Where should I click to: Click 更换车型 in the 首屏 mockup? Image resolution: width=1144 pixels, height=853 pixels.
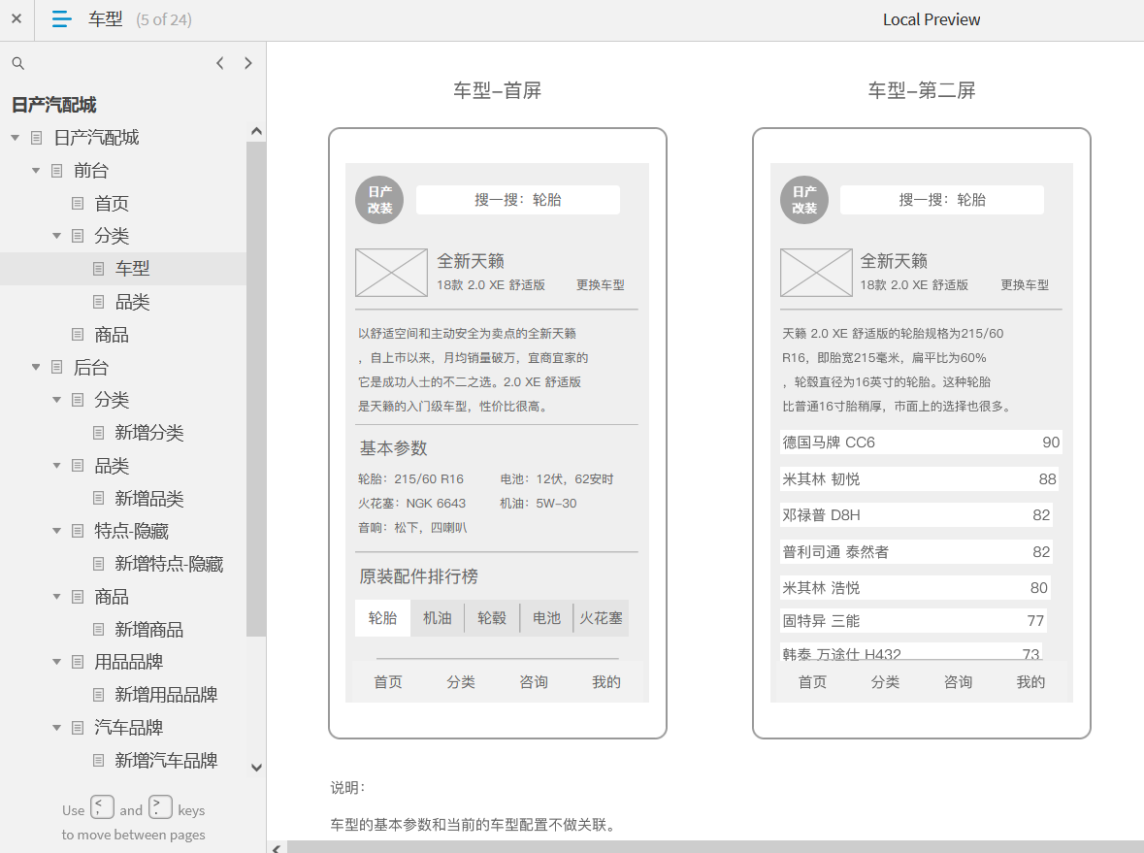tap(601, 285)
